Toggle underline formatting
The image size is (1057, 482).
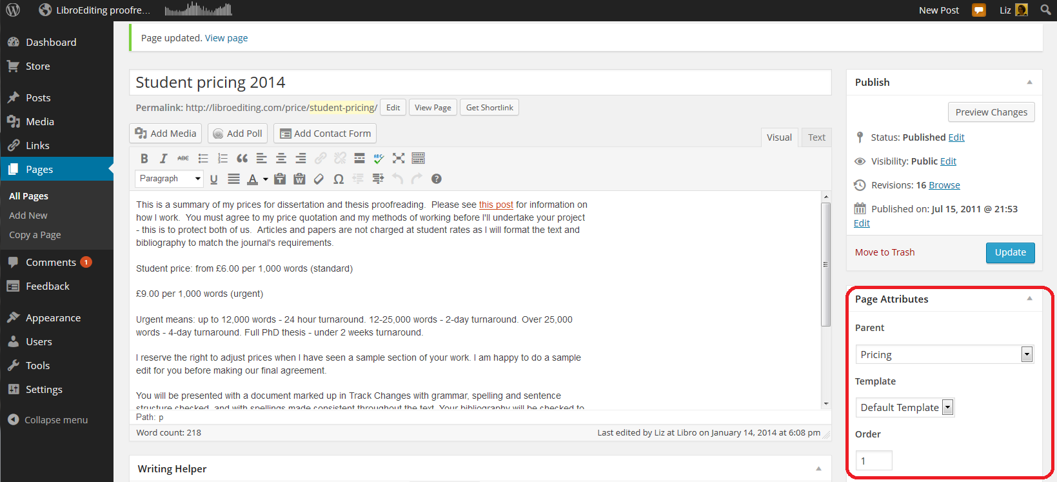coord(214,179)
